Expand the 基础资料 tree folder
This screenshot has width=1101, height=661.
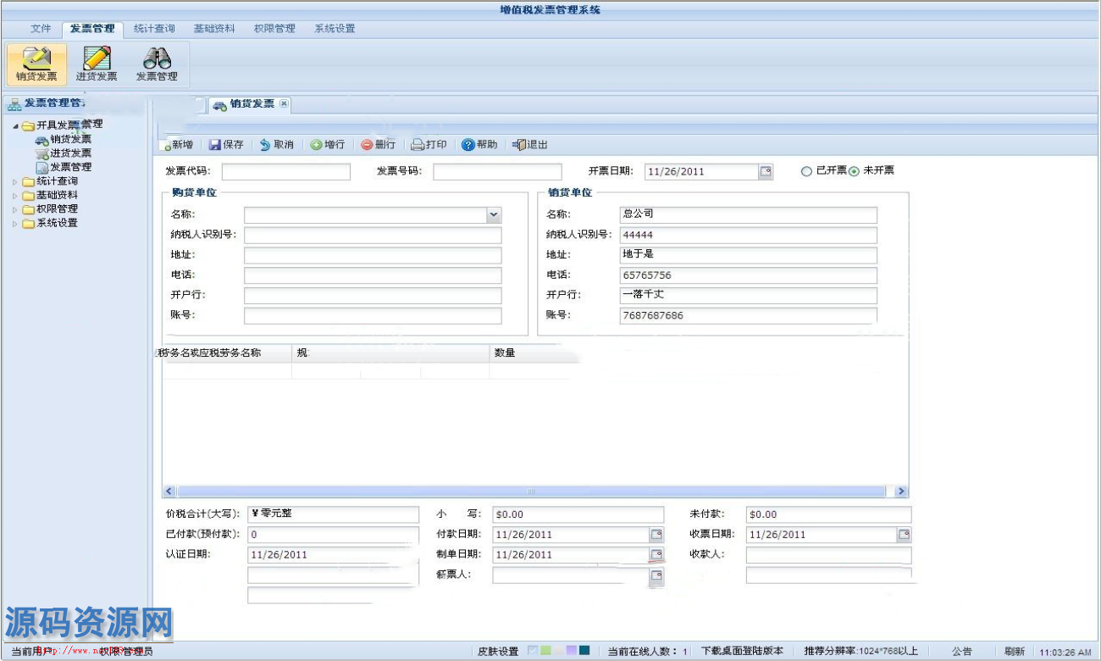(15, 195)
